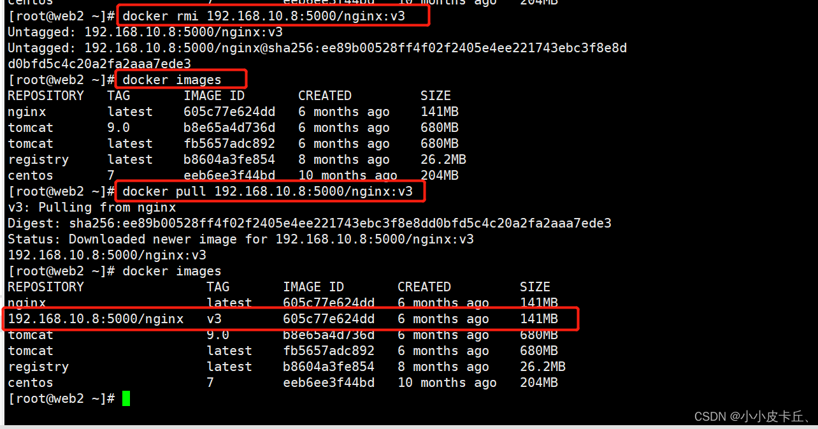Select the 'v3: Pulling from nginx' line
The width and height of the screenshot is (818, 429).
pyautogui.click(x=92, y=207)
